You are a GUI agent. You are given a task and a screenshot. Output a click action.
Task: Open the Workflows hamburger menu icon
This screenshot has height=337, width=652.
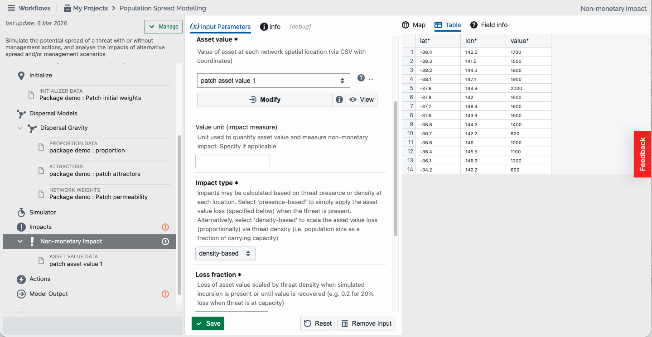(11, 8)
